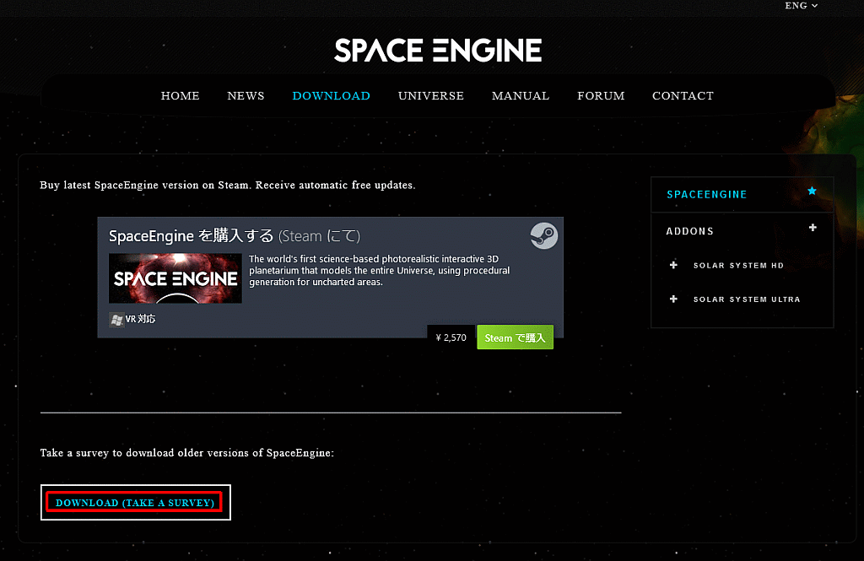Open the ENG language dropdown

(x=802, y=6)
